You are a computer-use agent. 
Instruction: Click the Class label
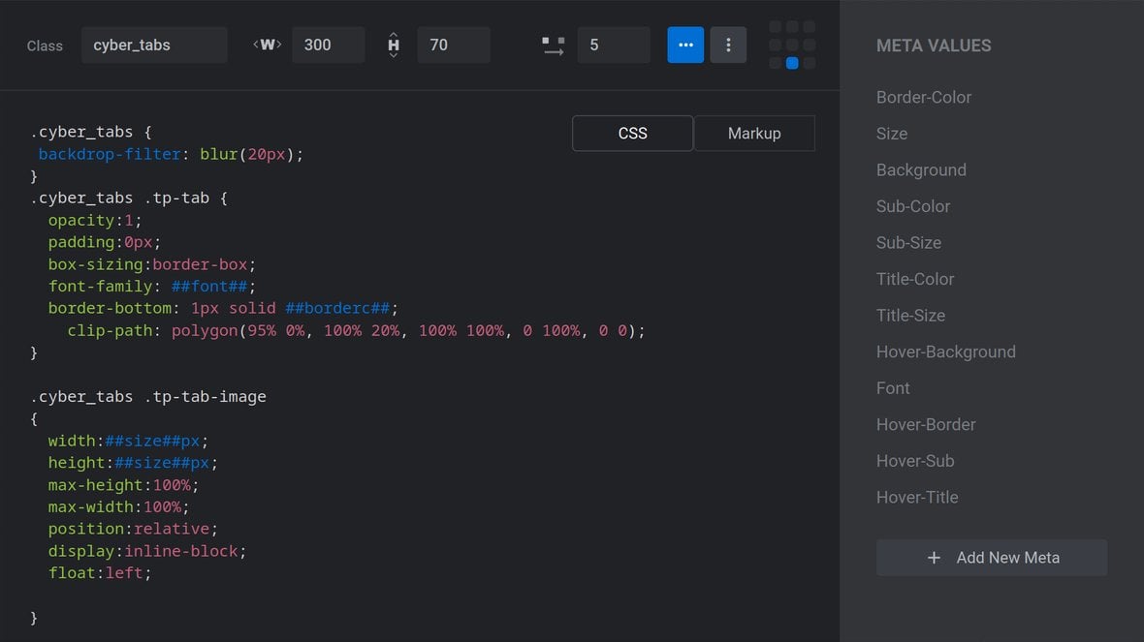point(45,46)
